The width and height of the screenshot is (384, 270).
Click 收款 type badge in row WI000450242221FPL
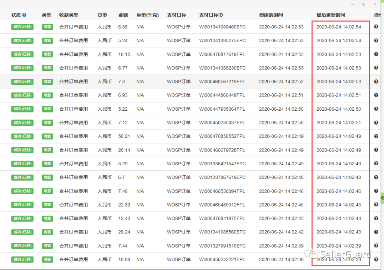coord(48,259)
